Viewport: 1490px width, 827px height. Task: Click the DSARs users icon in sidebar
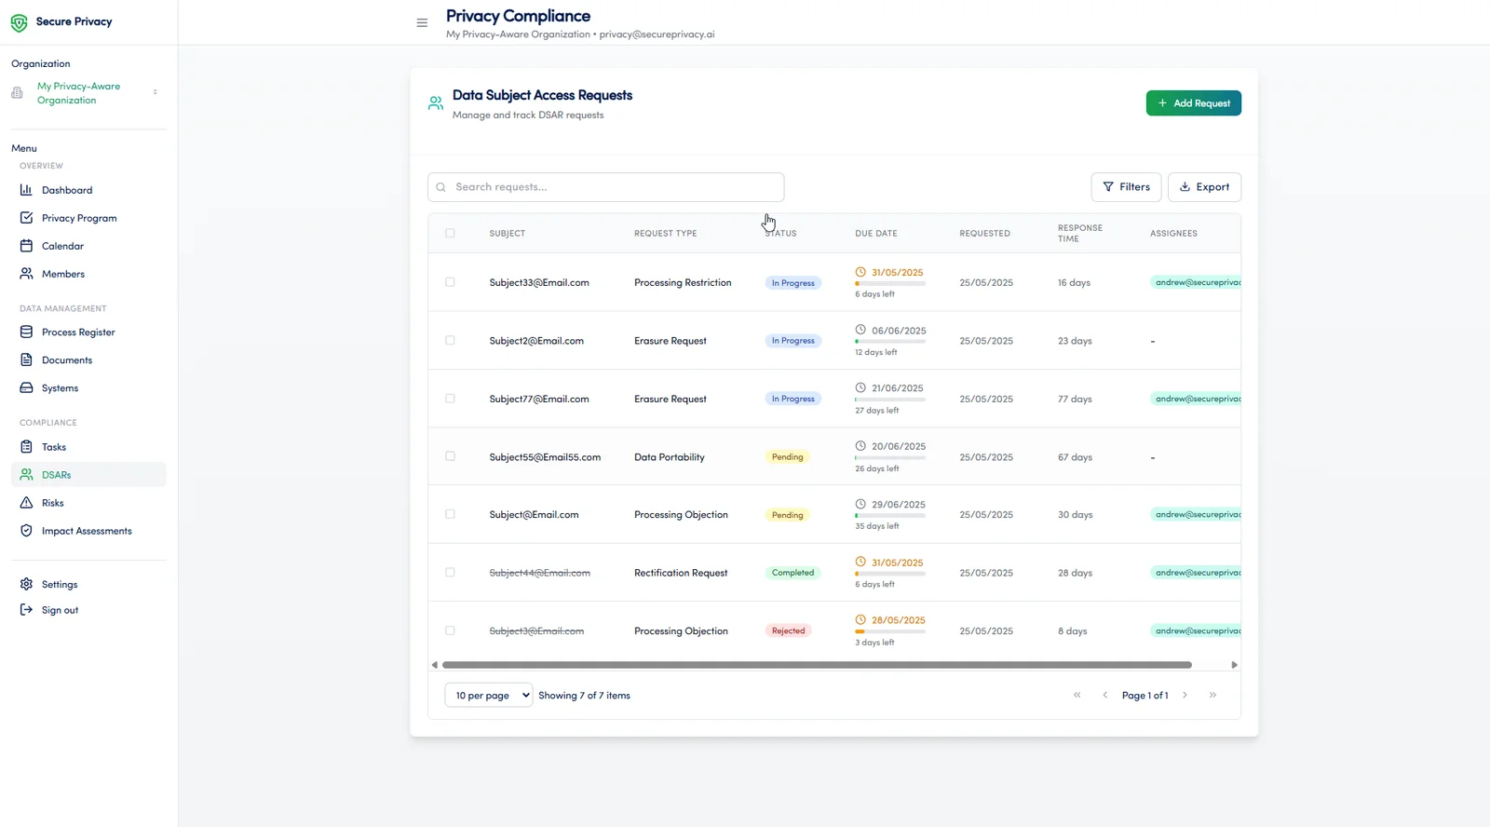[x=26, y=475]
